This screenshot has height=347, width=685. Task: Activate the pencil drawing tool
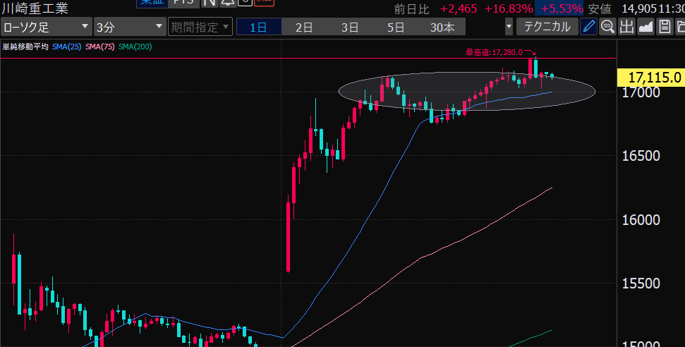coord(588,28)
